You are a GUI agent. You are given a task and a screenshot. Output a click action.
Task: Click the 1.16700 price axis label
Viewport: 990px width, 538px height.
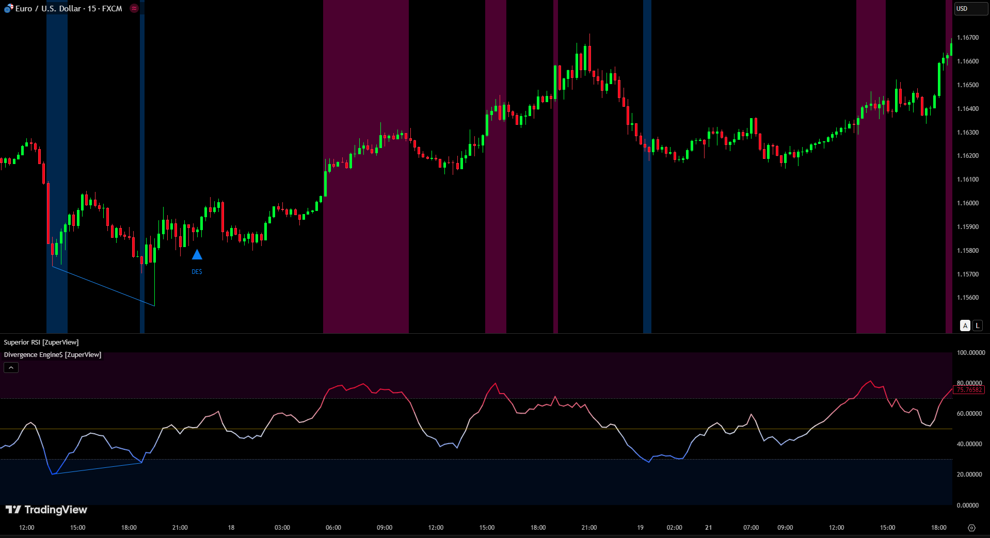[x=967, y=38]
